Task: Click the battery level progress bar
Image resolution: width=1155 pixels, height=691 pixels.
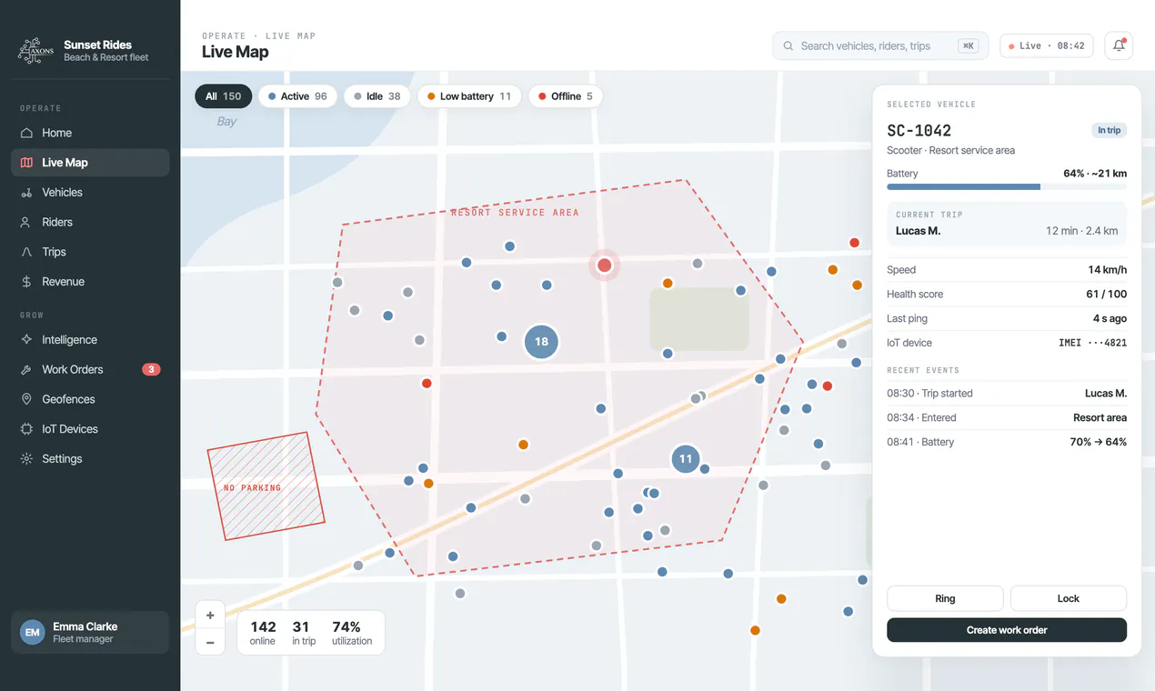Action: tap(1007, 186)
